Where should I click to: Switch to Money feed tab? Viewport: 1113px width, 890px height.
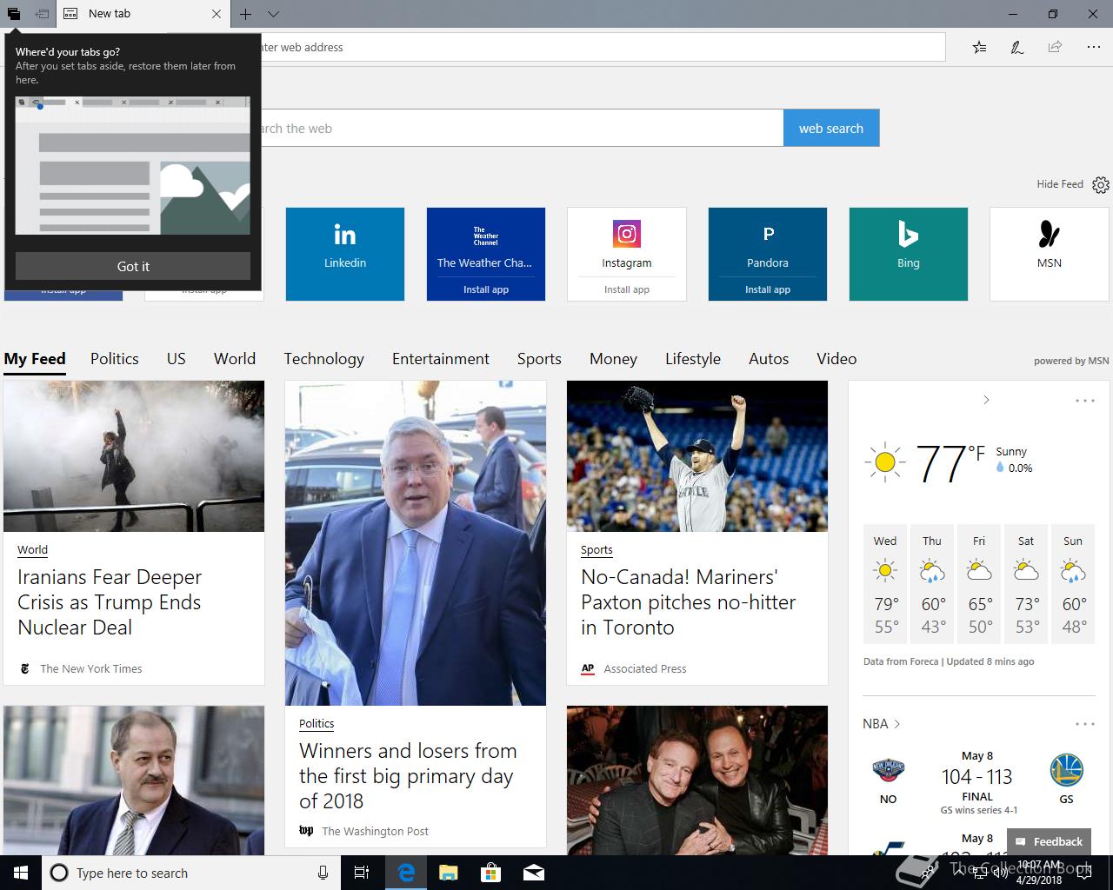click(613, 359)
